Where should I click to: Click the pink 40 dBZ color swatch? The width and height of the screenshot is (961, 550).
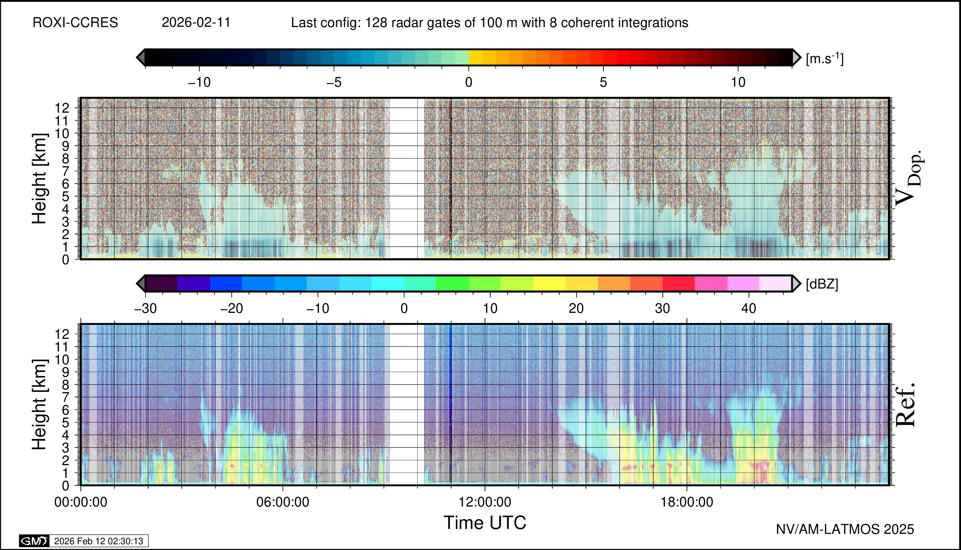pyautogui.click(x=743, y=283)
